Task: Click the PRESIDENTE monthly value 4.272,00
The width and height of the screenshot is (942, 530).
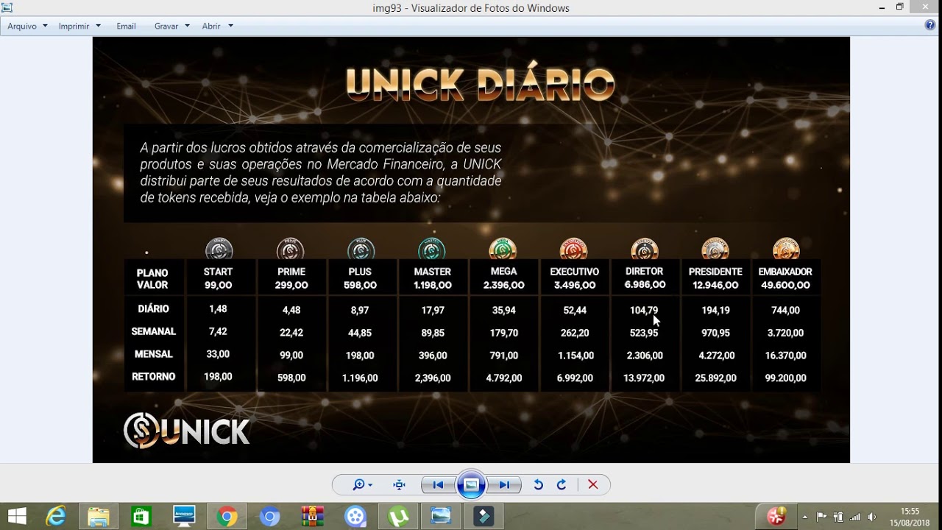Action: pos(715,356)
